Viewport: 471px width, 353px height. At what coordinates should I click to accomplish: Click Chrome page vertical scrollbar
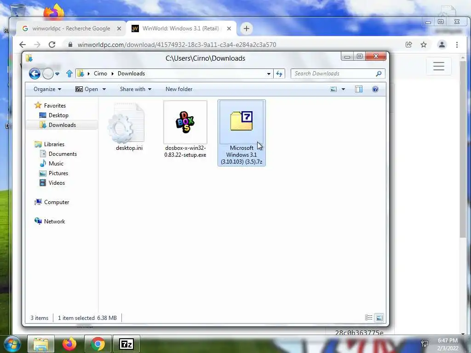coord(463,150)
